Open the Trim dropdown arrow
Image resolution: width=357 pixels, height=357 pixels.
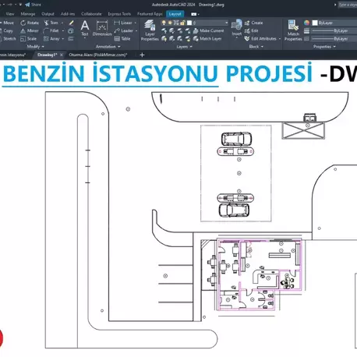click(x=62, y=23)
